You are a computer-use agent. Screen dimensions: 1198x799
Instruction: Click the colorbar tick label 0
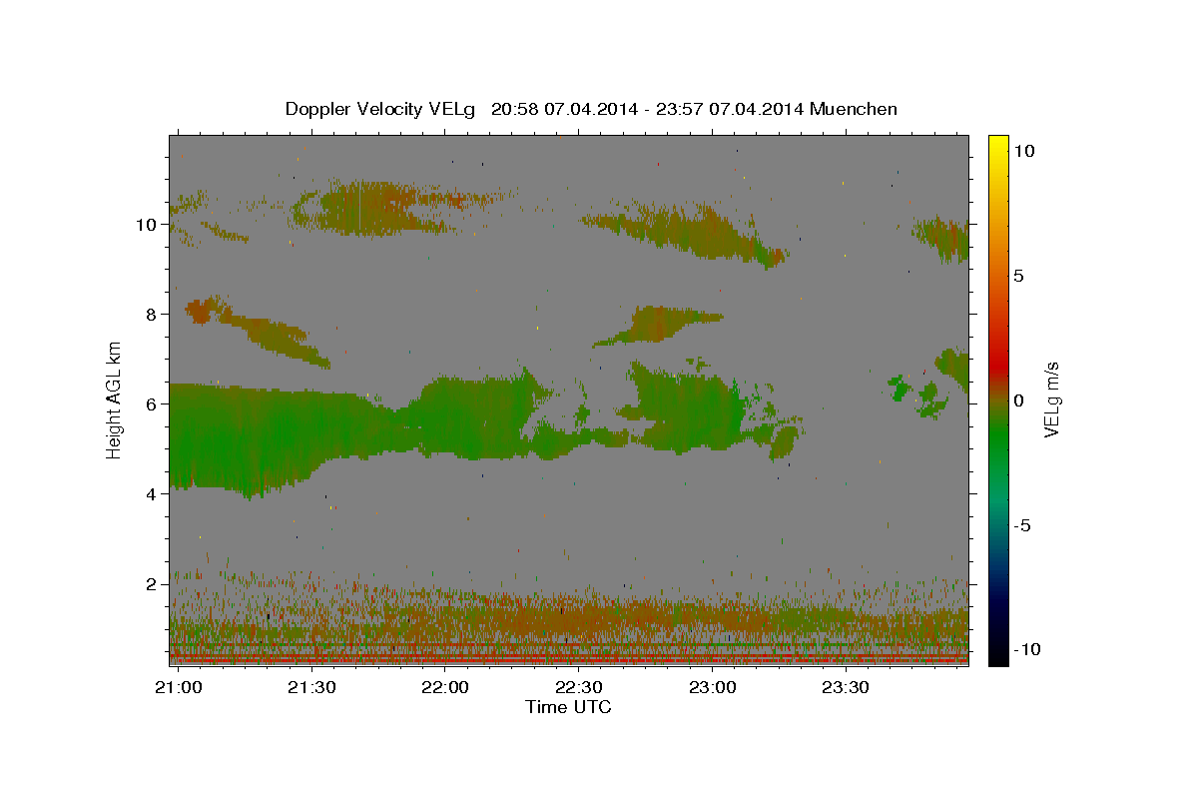pos(1020,400)
